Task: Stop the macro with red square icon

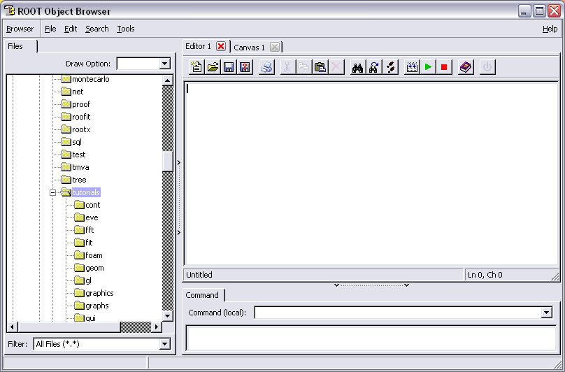Action: [444, 67]
